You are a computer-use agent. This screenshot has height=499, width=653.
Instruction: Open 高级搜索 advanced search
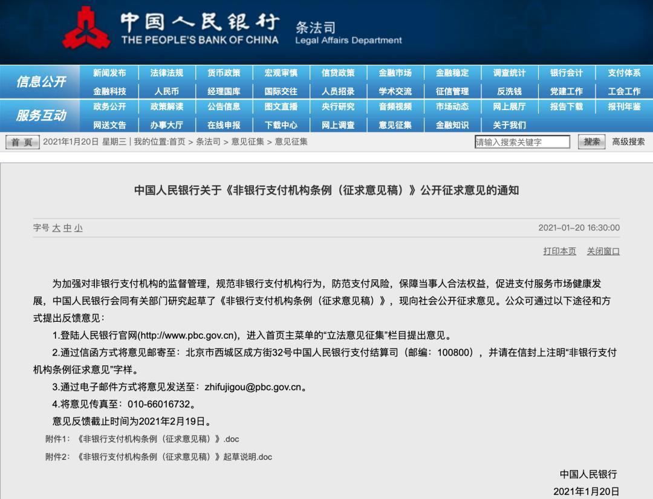click(x=629, y=142)
